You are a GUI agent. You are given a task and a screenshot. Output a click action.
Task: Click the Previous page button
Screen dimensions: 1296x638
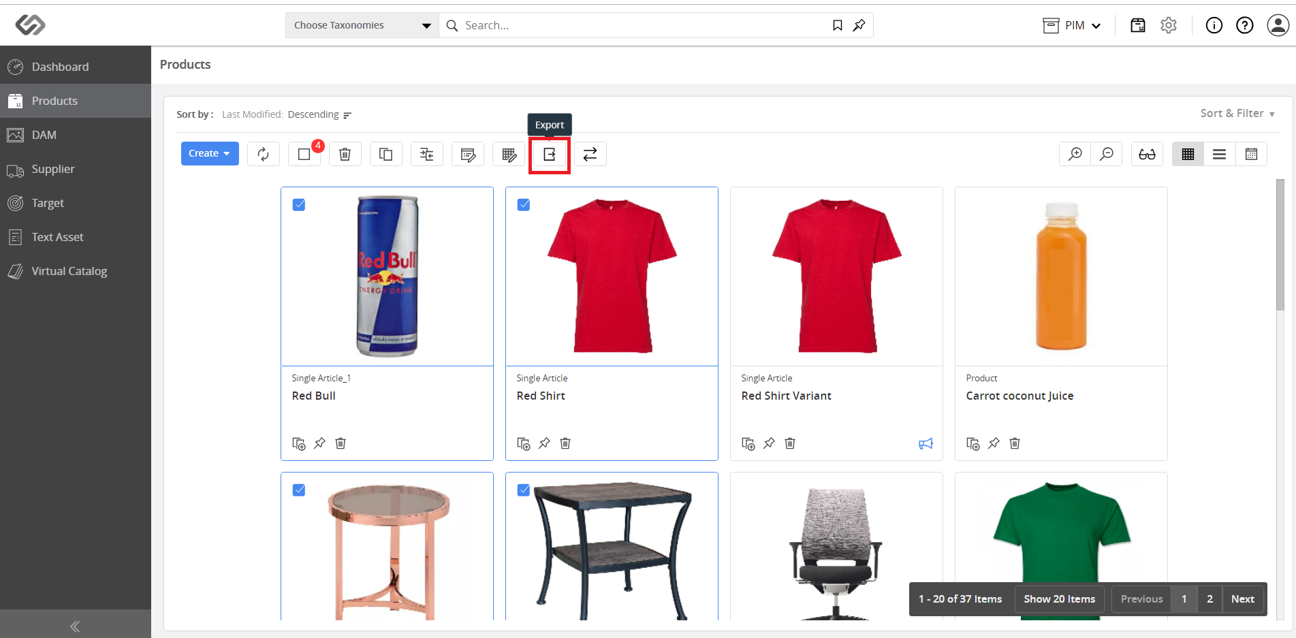[x=1142, y=599]
